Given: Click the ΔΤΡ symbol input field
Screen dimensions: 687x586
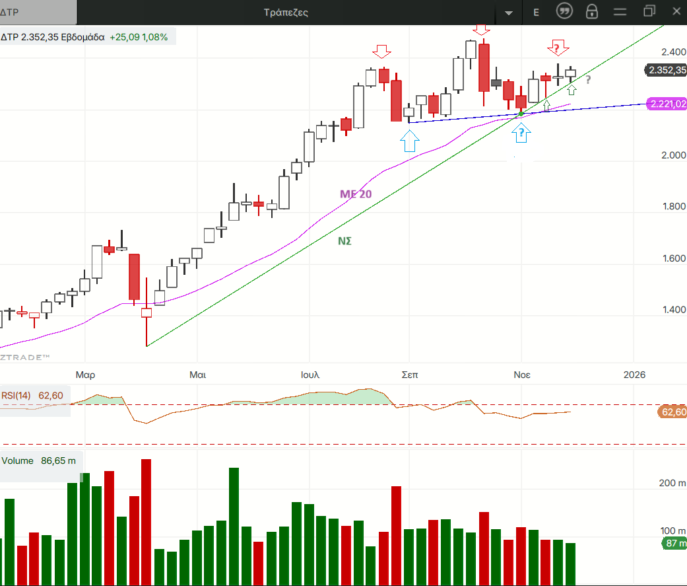Looking at the screenshot, I should coord(38,12).
